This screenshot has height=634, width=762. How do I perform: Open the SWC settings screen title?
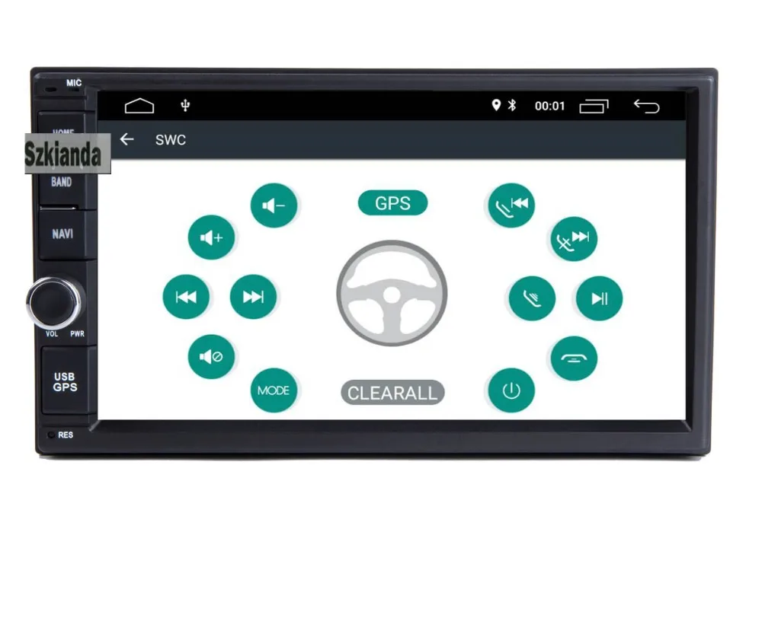169,139
